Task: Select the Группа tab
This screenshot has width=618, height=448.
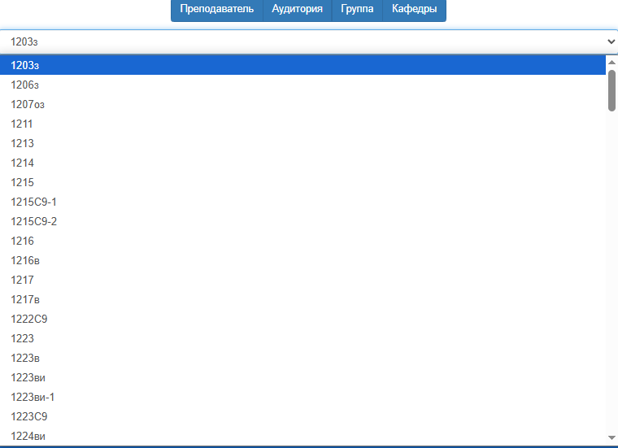Action: point(357,10)
